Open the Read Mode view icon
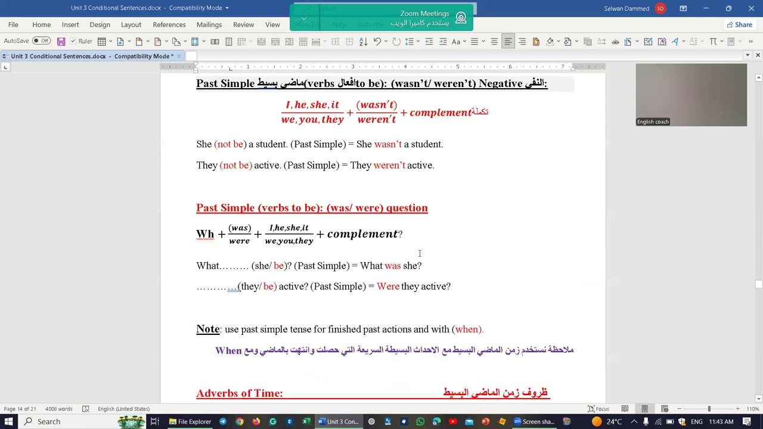This screenshot has width=763, height=429. pyautogui.click(x=625, y=409)
